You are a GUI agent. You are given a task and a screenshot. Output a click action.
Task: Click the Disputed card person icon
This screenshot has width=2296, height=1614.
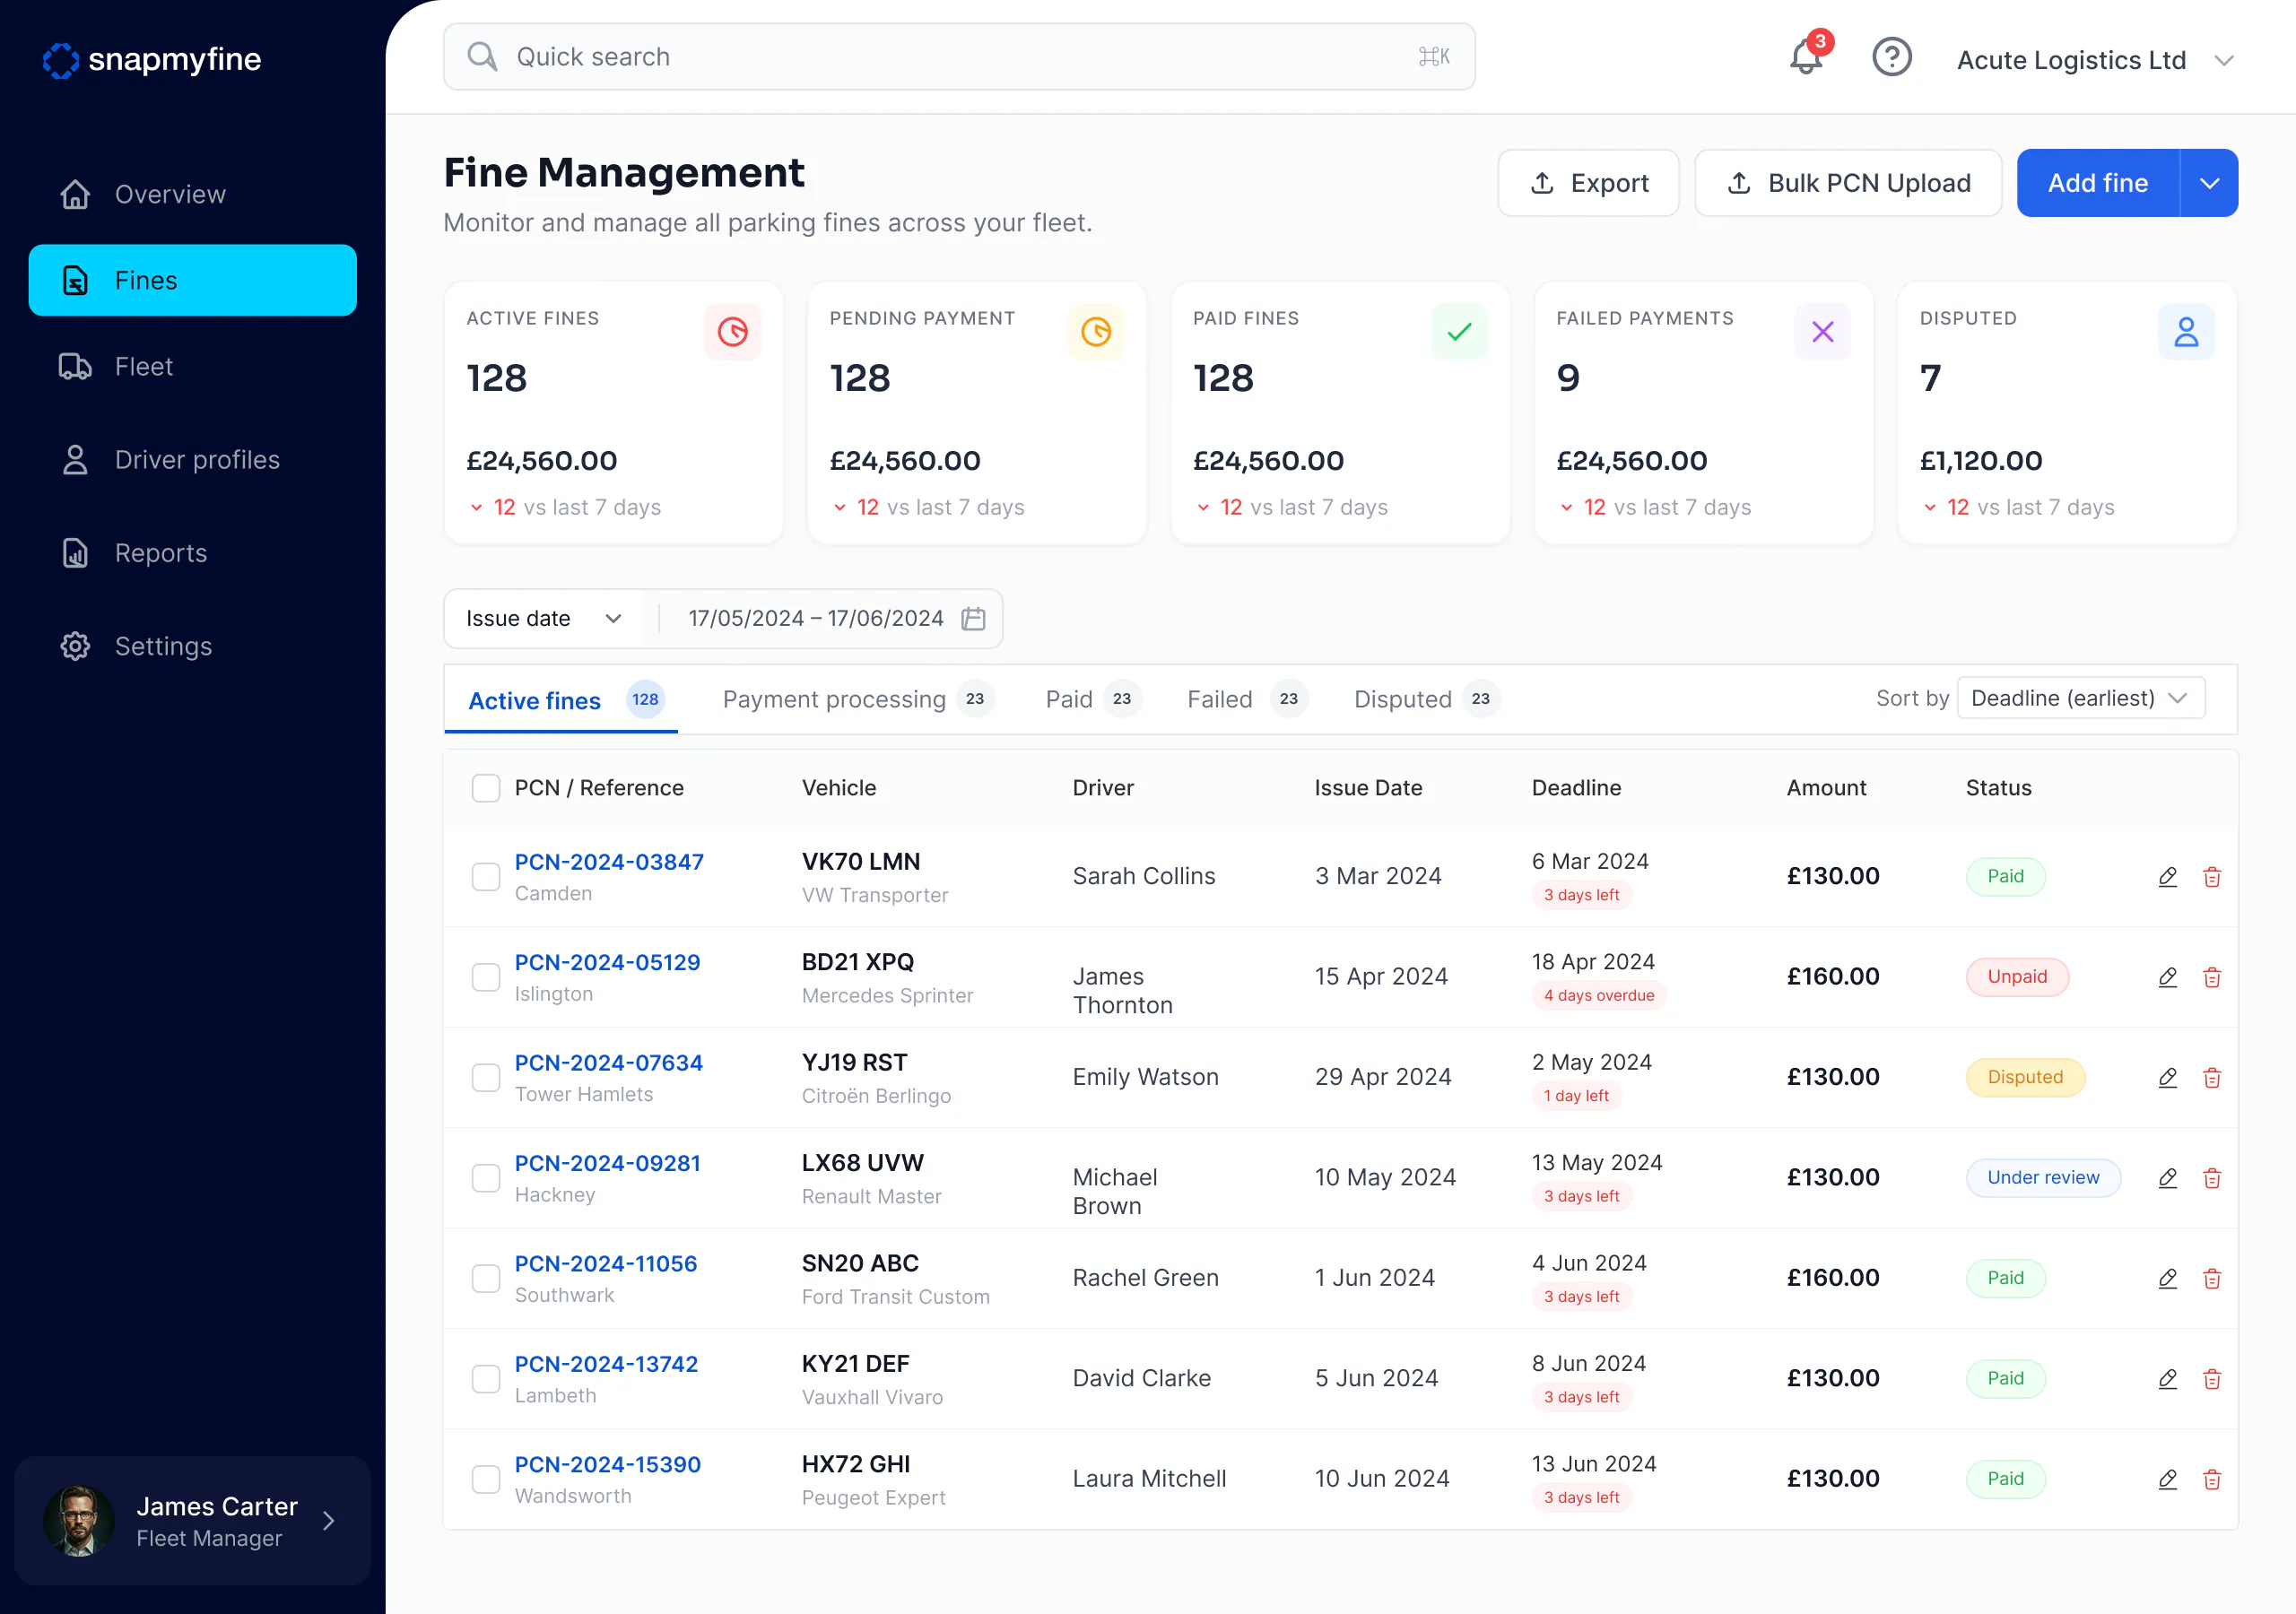(x=2186, y=332)
